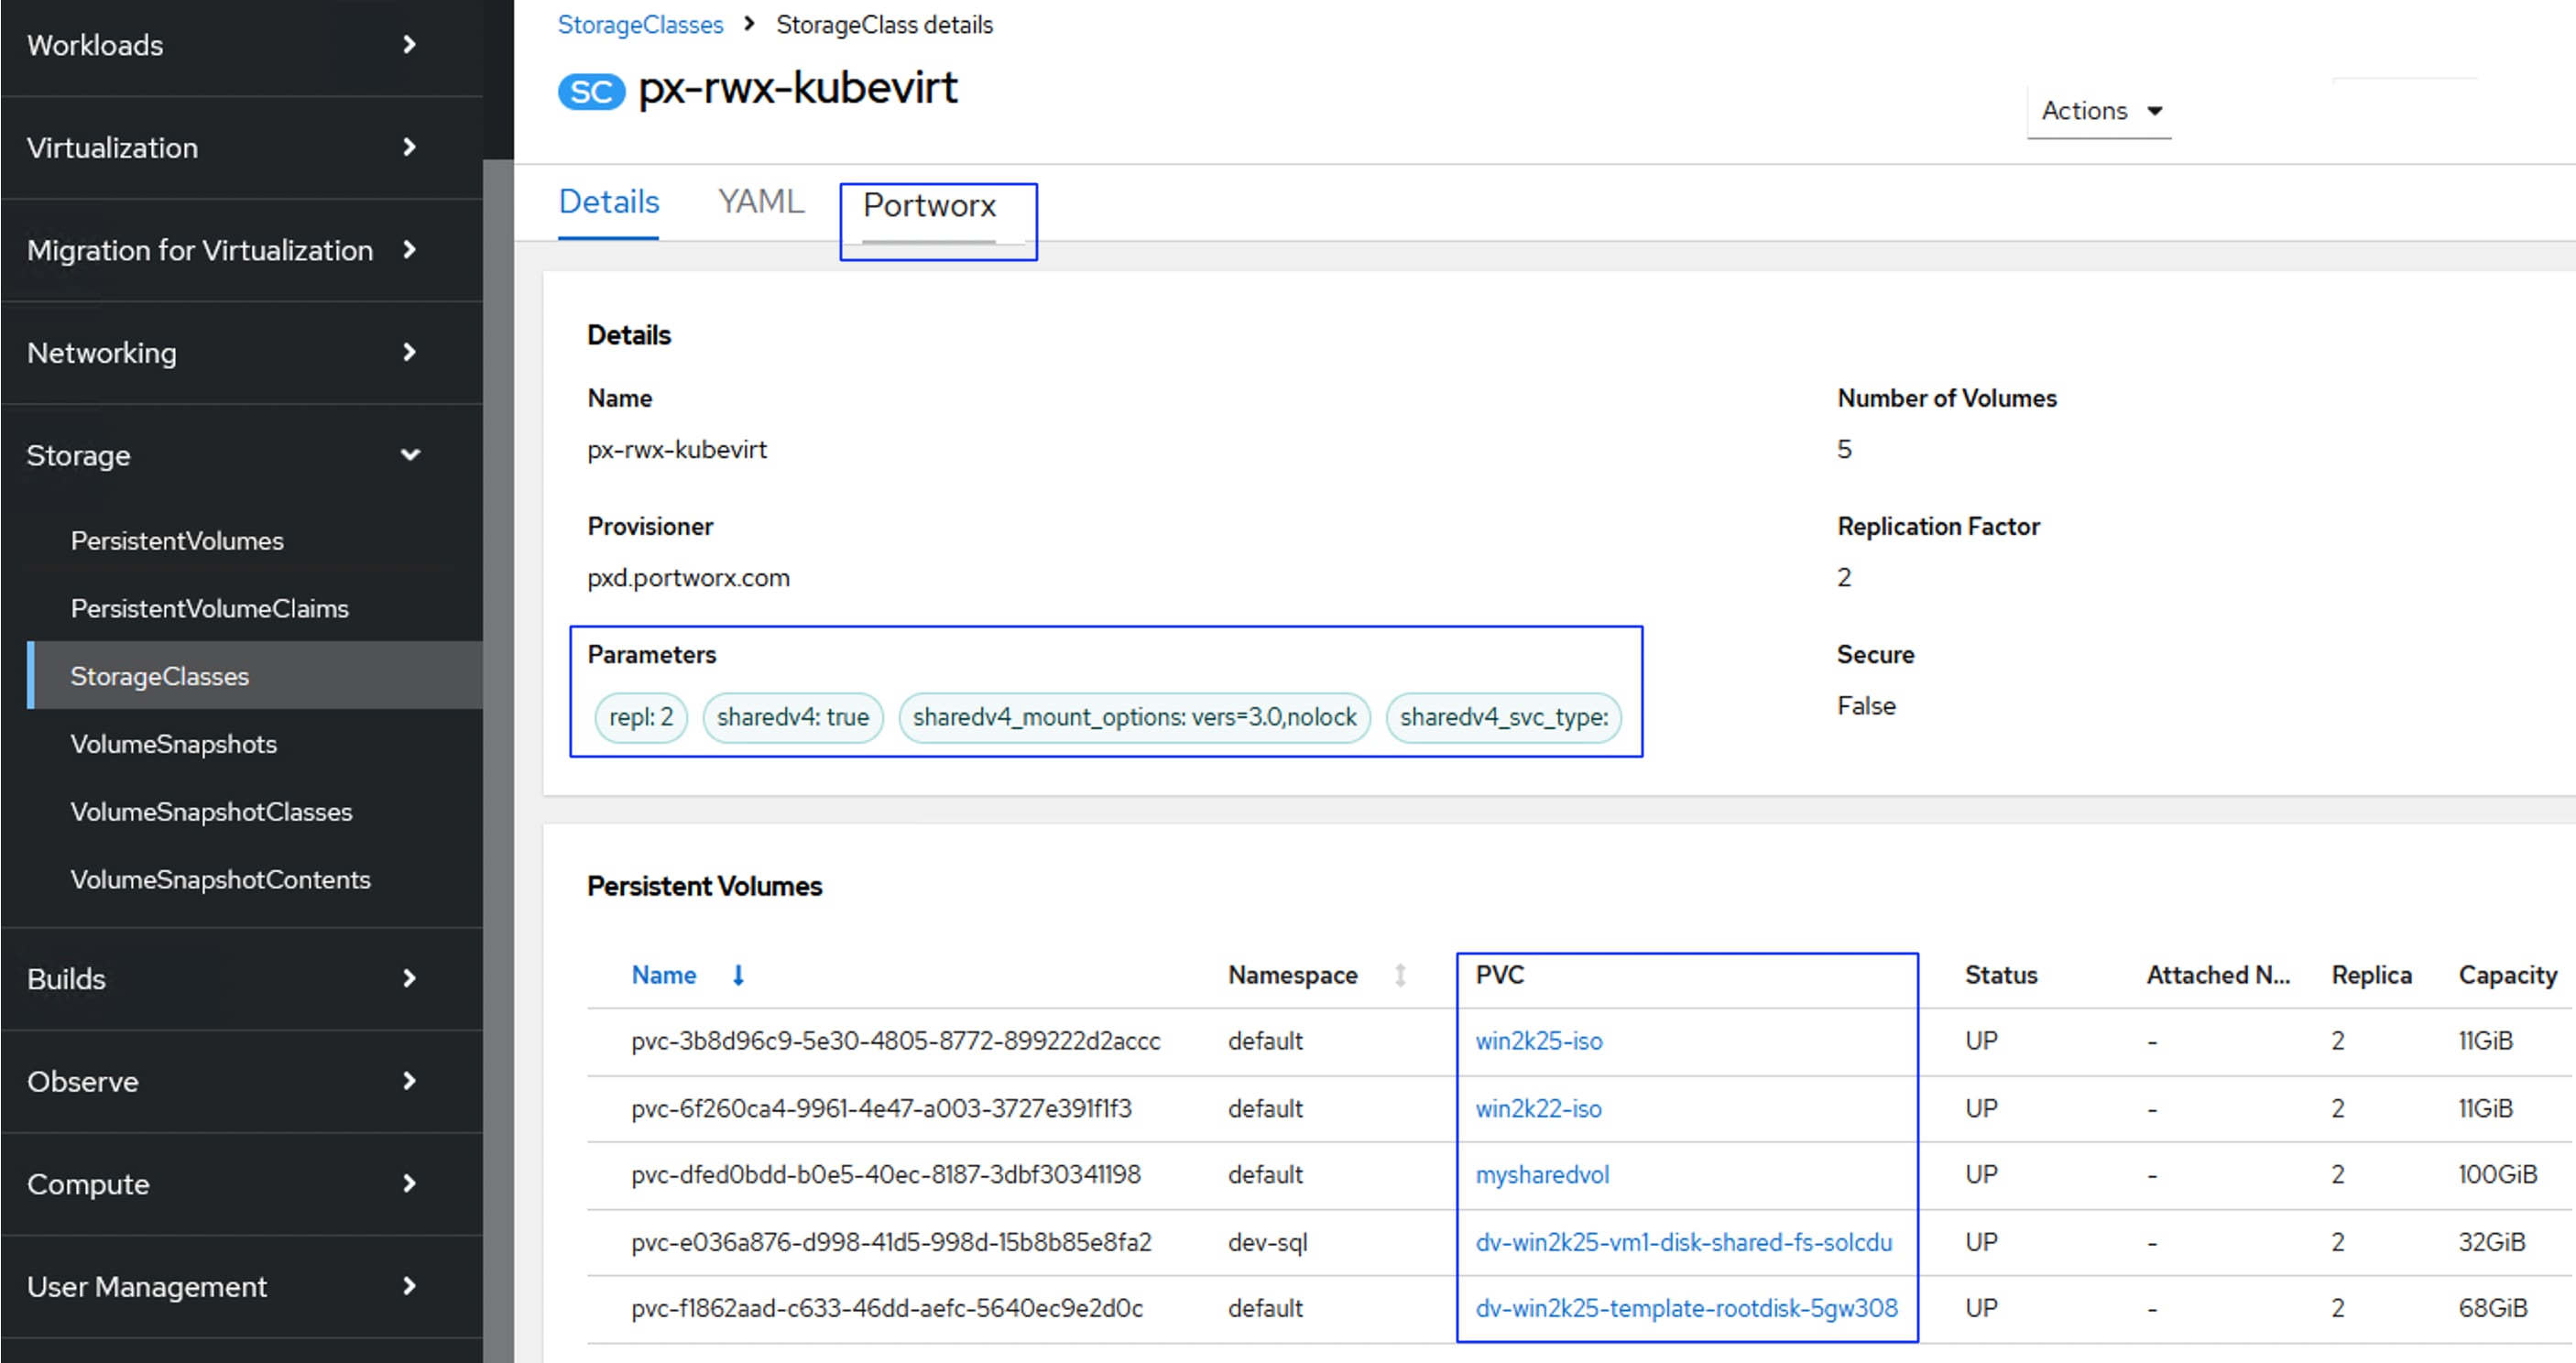
Task: Switch to the Portworx tab
Action: [x=929, y=205]
